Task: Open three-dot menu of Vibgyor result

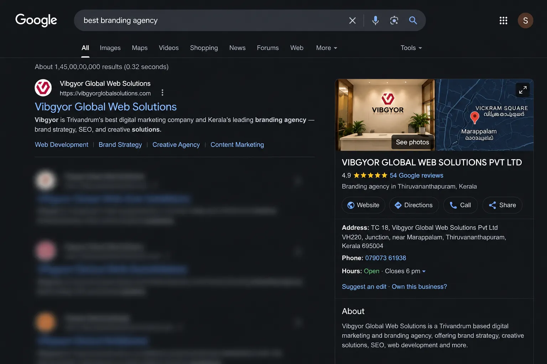Action: click(x=162, y=93)
